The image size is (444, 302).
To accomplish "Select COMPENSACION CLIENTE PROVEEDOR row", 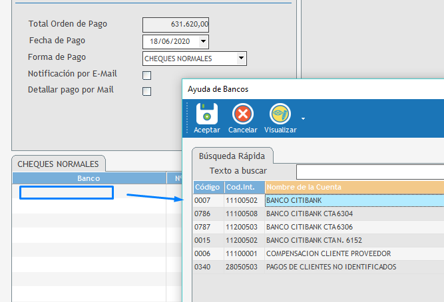I will 318,253.
